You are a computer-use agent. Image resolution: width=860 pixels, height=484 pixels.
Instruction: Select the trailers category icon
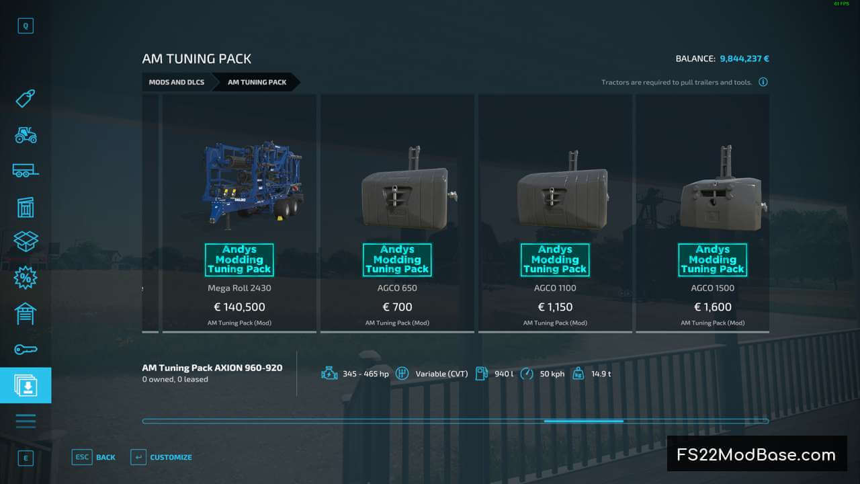[26, 170]
